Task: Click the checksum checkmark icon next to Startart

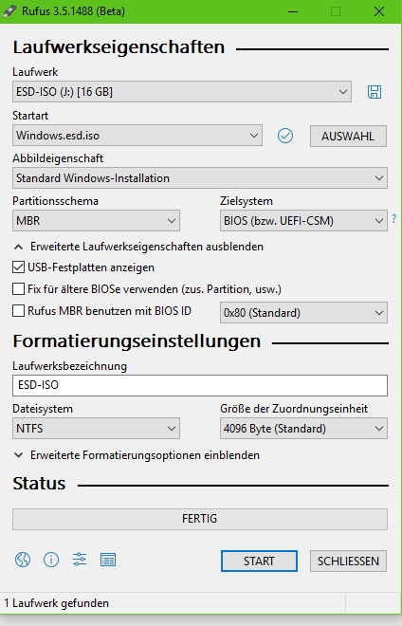Action: click(x=285, y=136)
